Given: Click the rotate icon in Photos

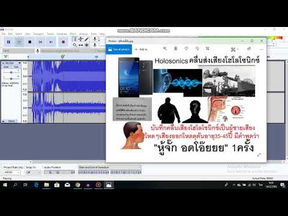Looking at the screenshot, I should [x=197, y=49].
